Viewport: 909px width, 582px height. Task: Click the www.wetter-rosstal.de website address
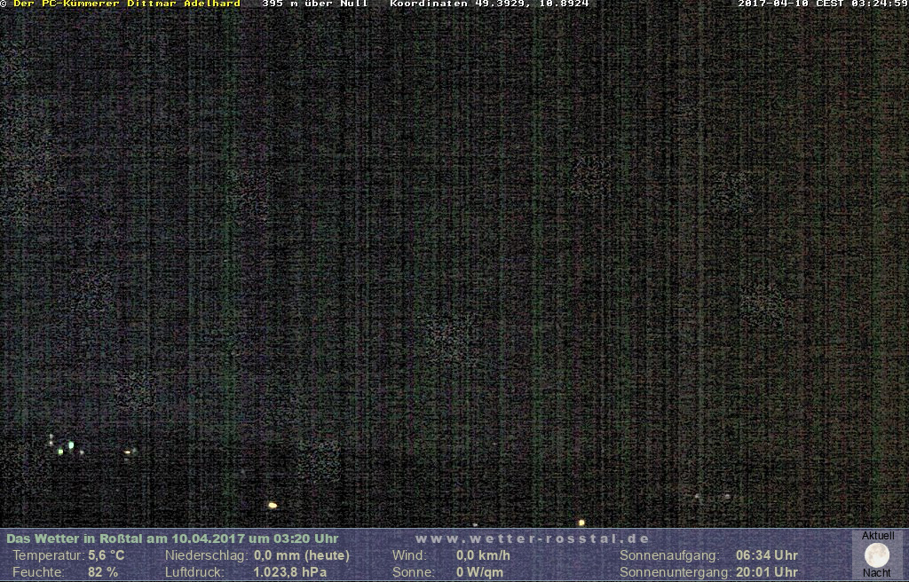coord(533,539)
